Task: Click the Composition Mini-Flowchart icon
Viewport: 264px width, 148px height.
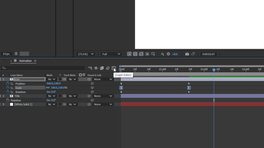Action: (x=90, y=68)
